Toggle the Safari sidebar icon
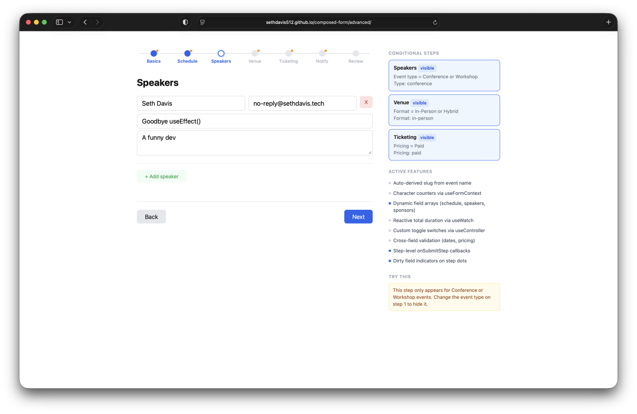The image size is (637, 414). [60, 22]
